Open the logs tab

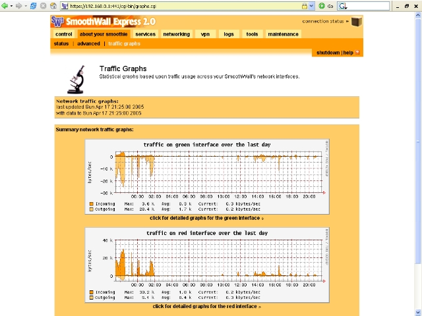click(x=229, y=34)
